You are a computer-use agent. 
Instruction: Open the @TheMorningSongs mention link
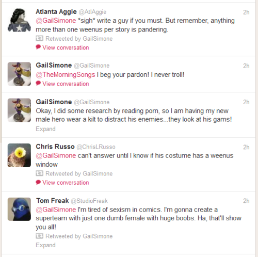tap(66, 75)
